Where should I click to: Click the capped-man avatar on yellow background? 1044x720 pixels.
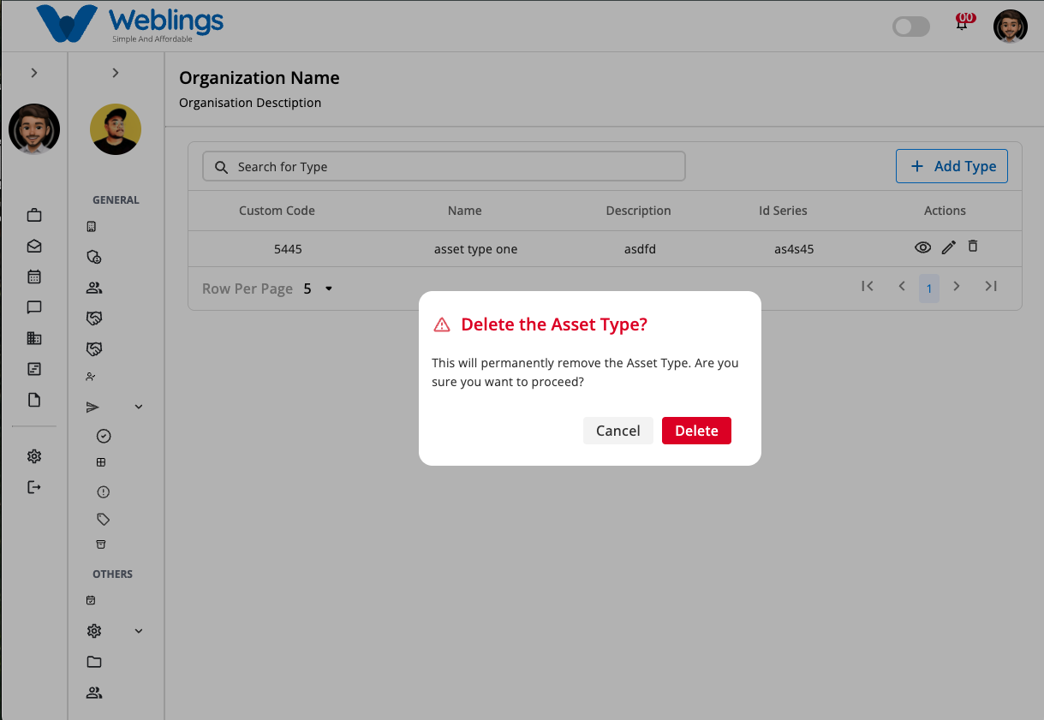click(x=116, y=129)
